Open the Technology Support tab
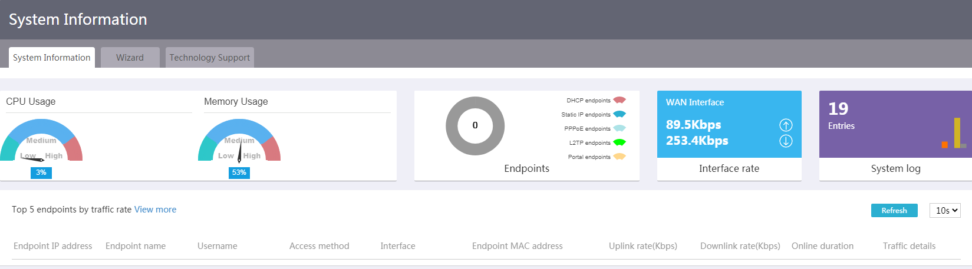This screenshot has width=972, height=269. 210,58
